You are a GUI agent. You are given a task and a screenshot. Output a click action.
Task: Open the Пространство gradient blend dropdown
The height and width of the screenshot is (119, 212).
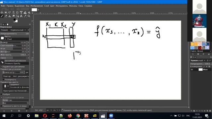point(16,91)
